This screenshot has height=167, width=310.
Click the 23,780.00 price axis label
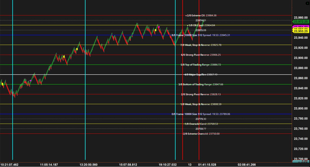300,119
